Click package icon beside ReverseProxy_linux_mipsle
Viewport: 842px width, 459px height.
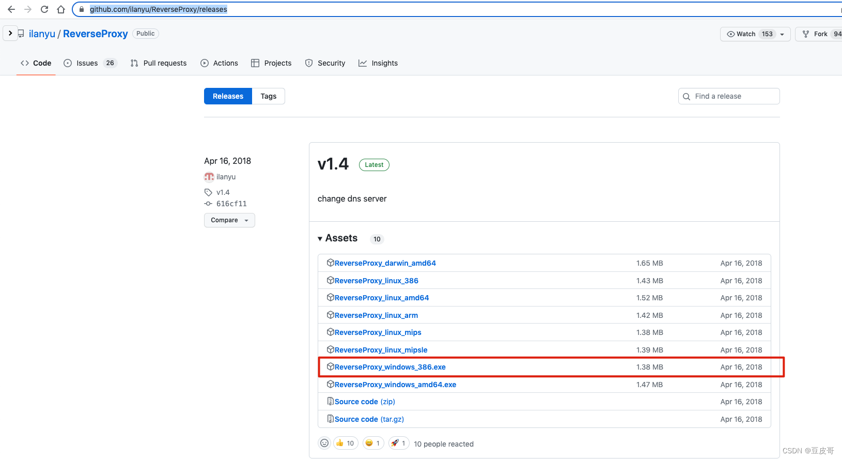(331, 349)
